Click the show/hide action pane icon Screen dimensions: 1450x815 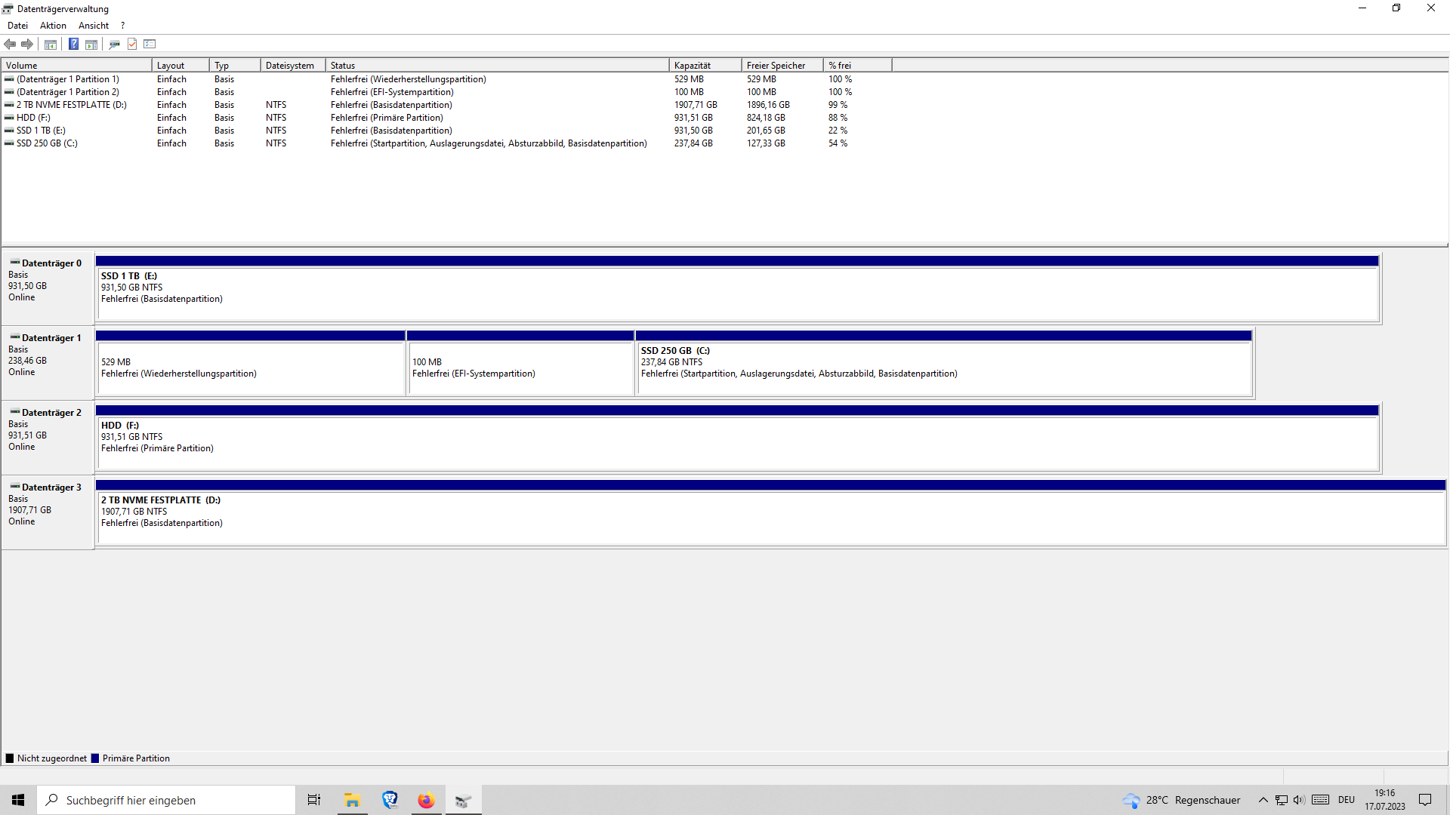pyautogui.click(x=91, y=44)
